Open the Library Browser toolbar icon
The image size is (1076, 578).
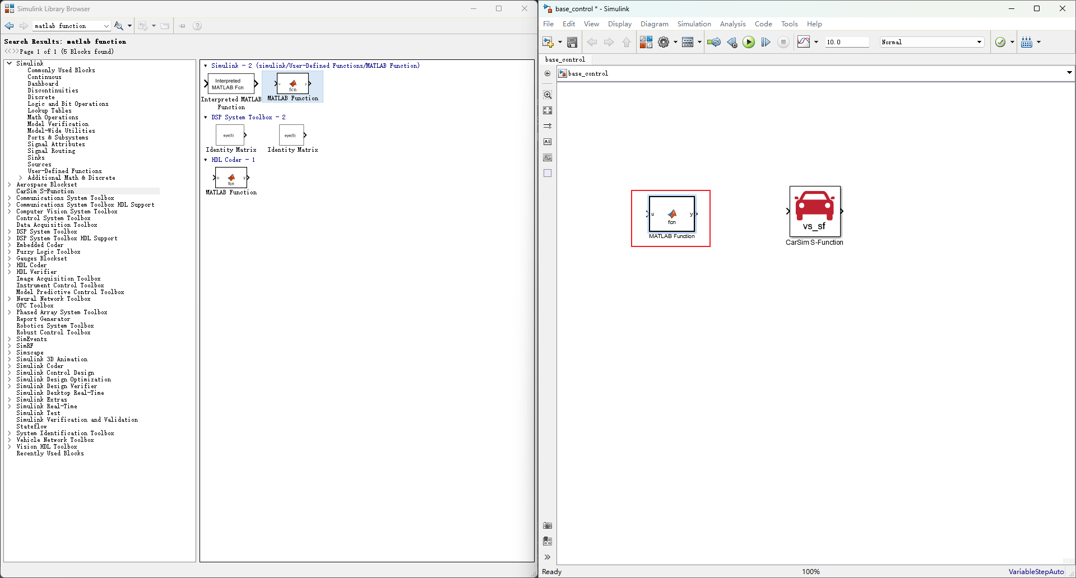coord(646,42)
